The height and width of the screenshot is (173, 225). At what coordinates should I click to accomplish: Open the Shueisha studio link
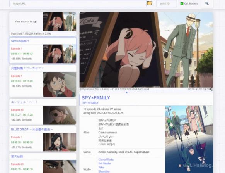pos(104,171)
